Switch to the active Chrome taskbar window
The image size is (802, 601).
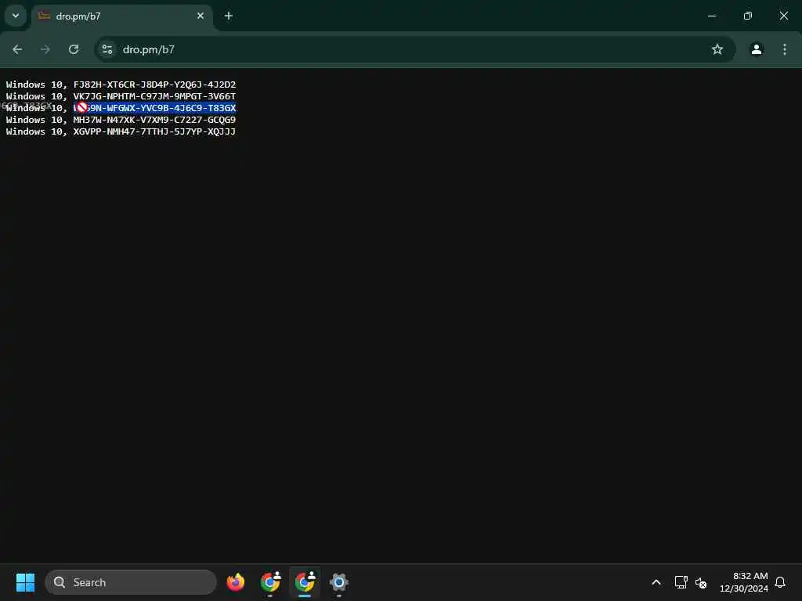(x=305, y=582)
